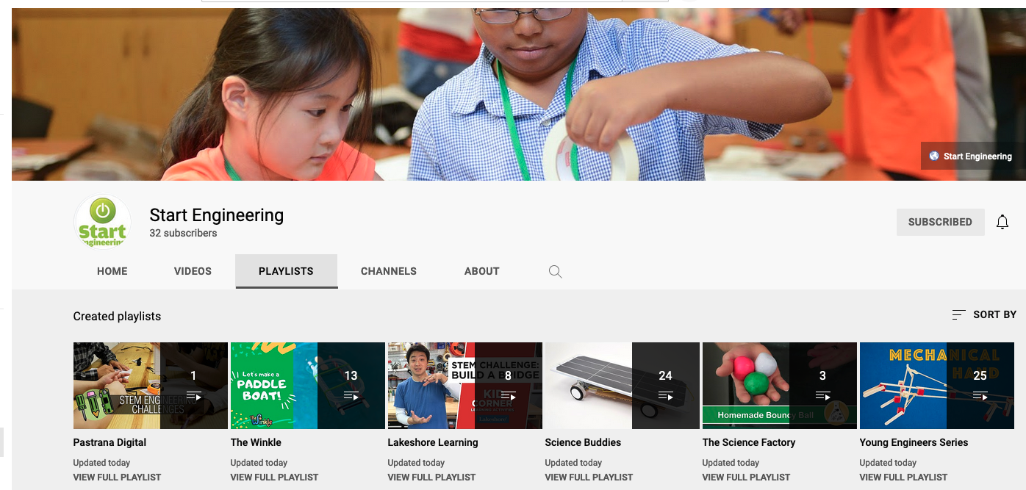1026x490 pixels.
Task: Click the Paddle Boat thumbnail
Action: pos(307,386)
